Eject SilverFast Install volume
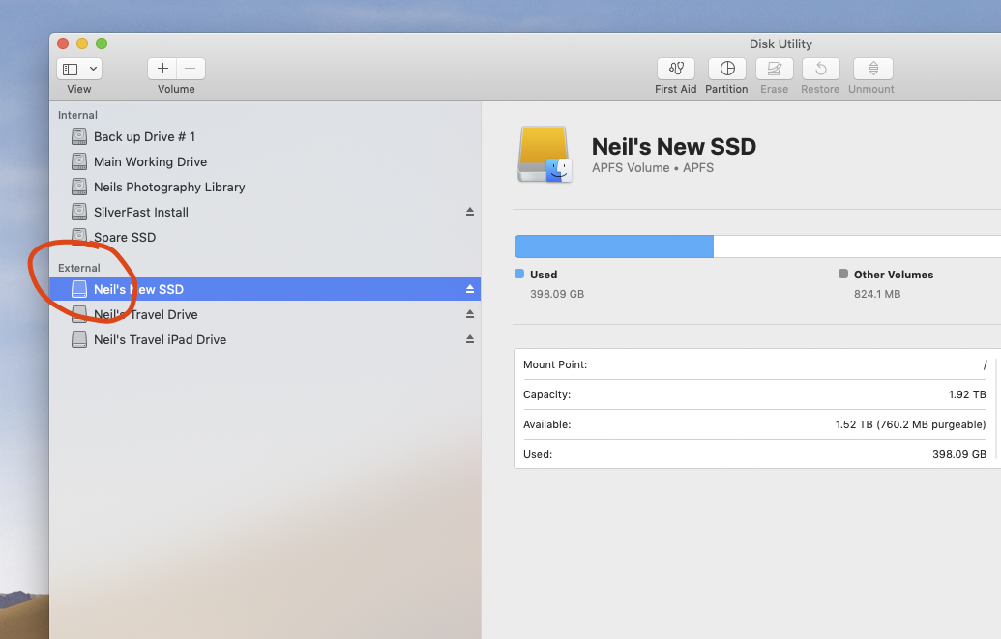This screenshot has height=639, width=1001. [x=470, y=212]
